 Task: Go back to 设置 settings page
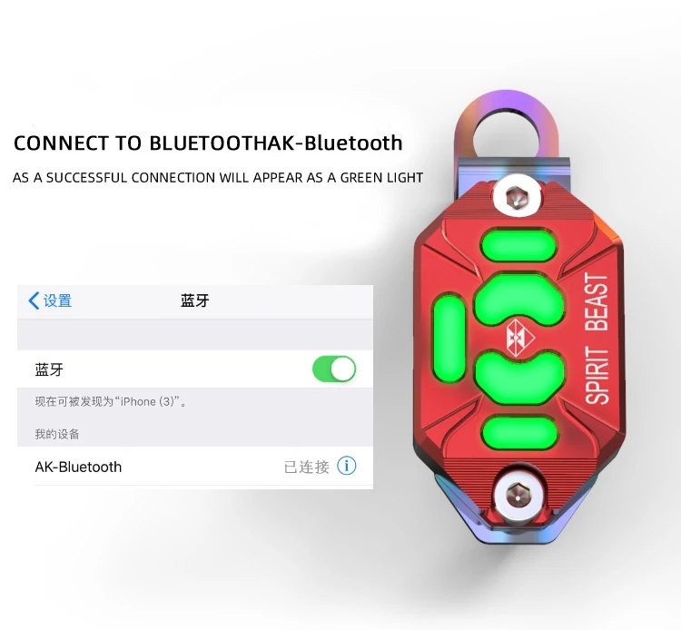click(x=50, y=300)
